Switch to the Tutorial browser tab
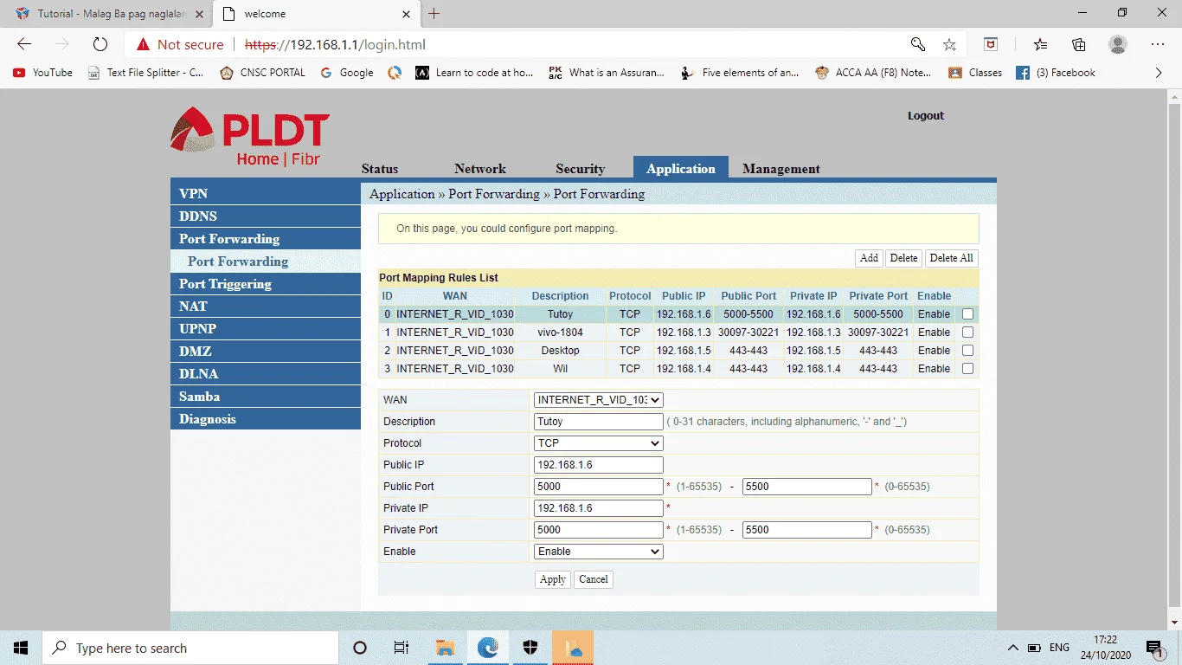The height and width of the screenshot is (665, 1182). tap(106, 14)
